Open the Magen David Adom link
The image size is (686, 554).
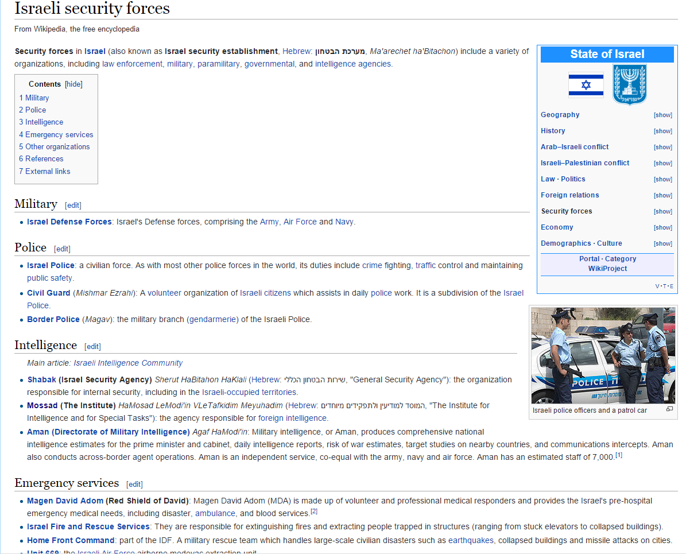(65, 501)
